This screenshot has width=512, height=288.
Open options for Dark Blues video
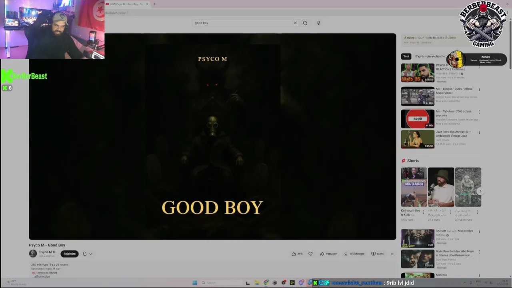[480, 252]
